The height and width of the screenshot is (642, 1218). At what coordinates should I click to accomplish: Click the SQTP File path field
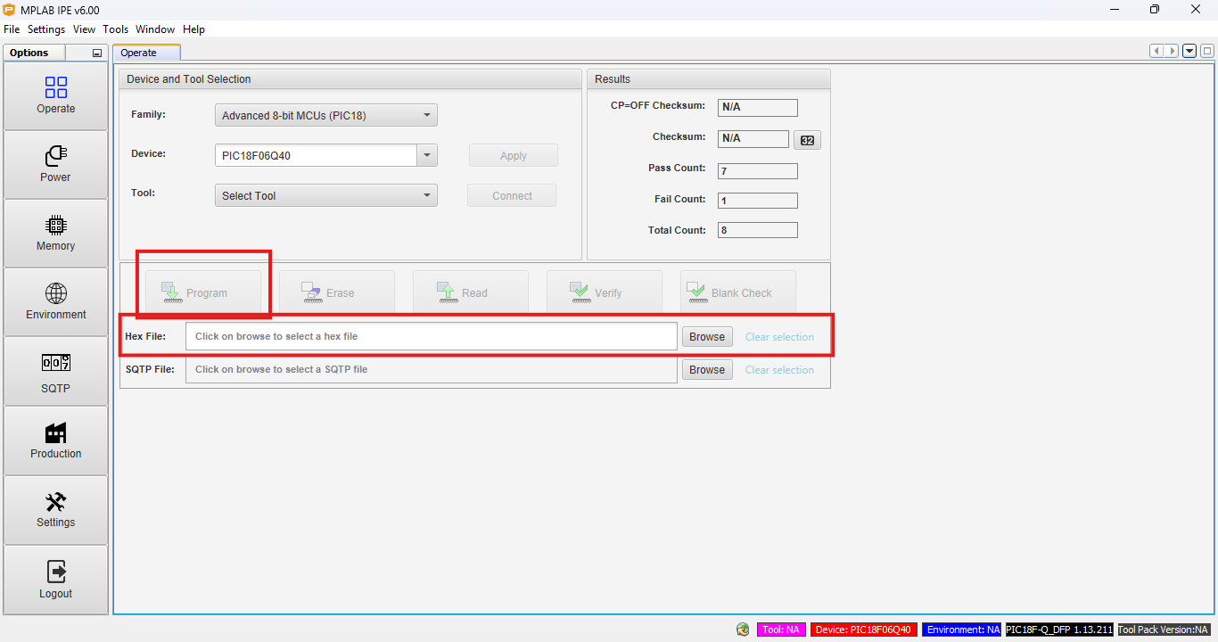(x=432, y=369)
